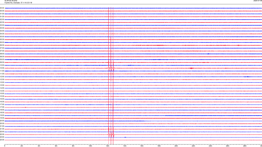Click the 2m tick label on the axis
The height and width of the screenshot is (147, 262).
point(22,146)
